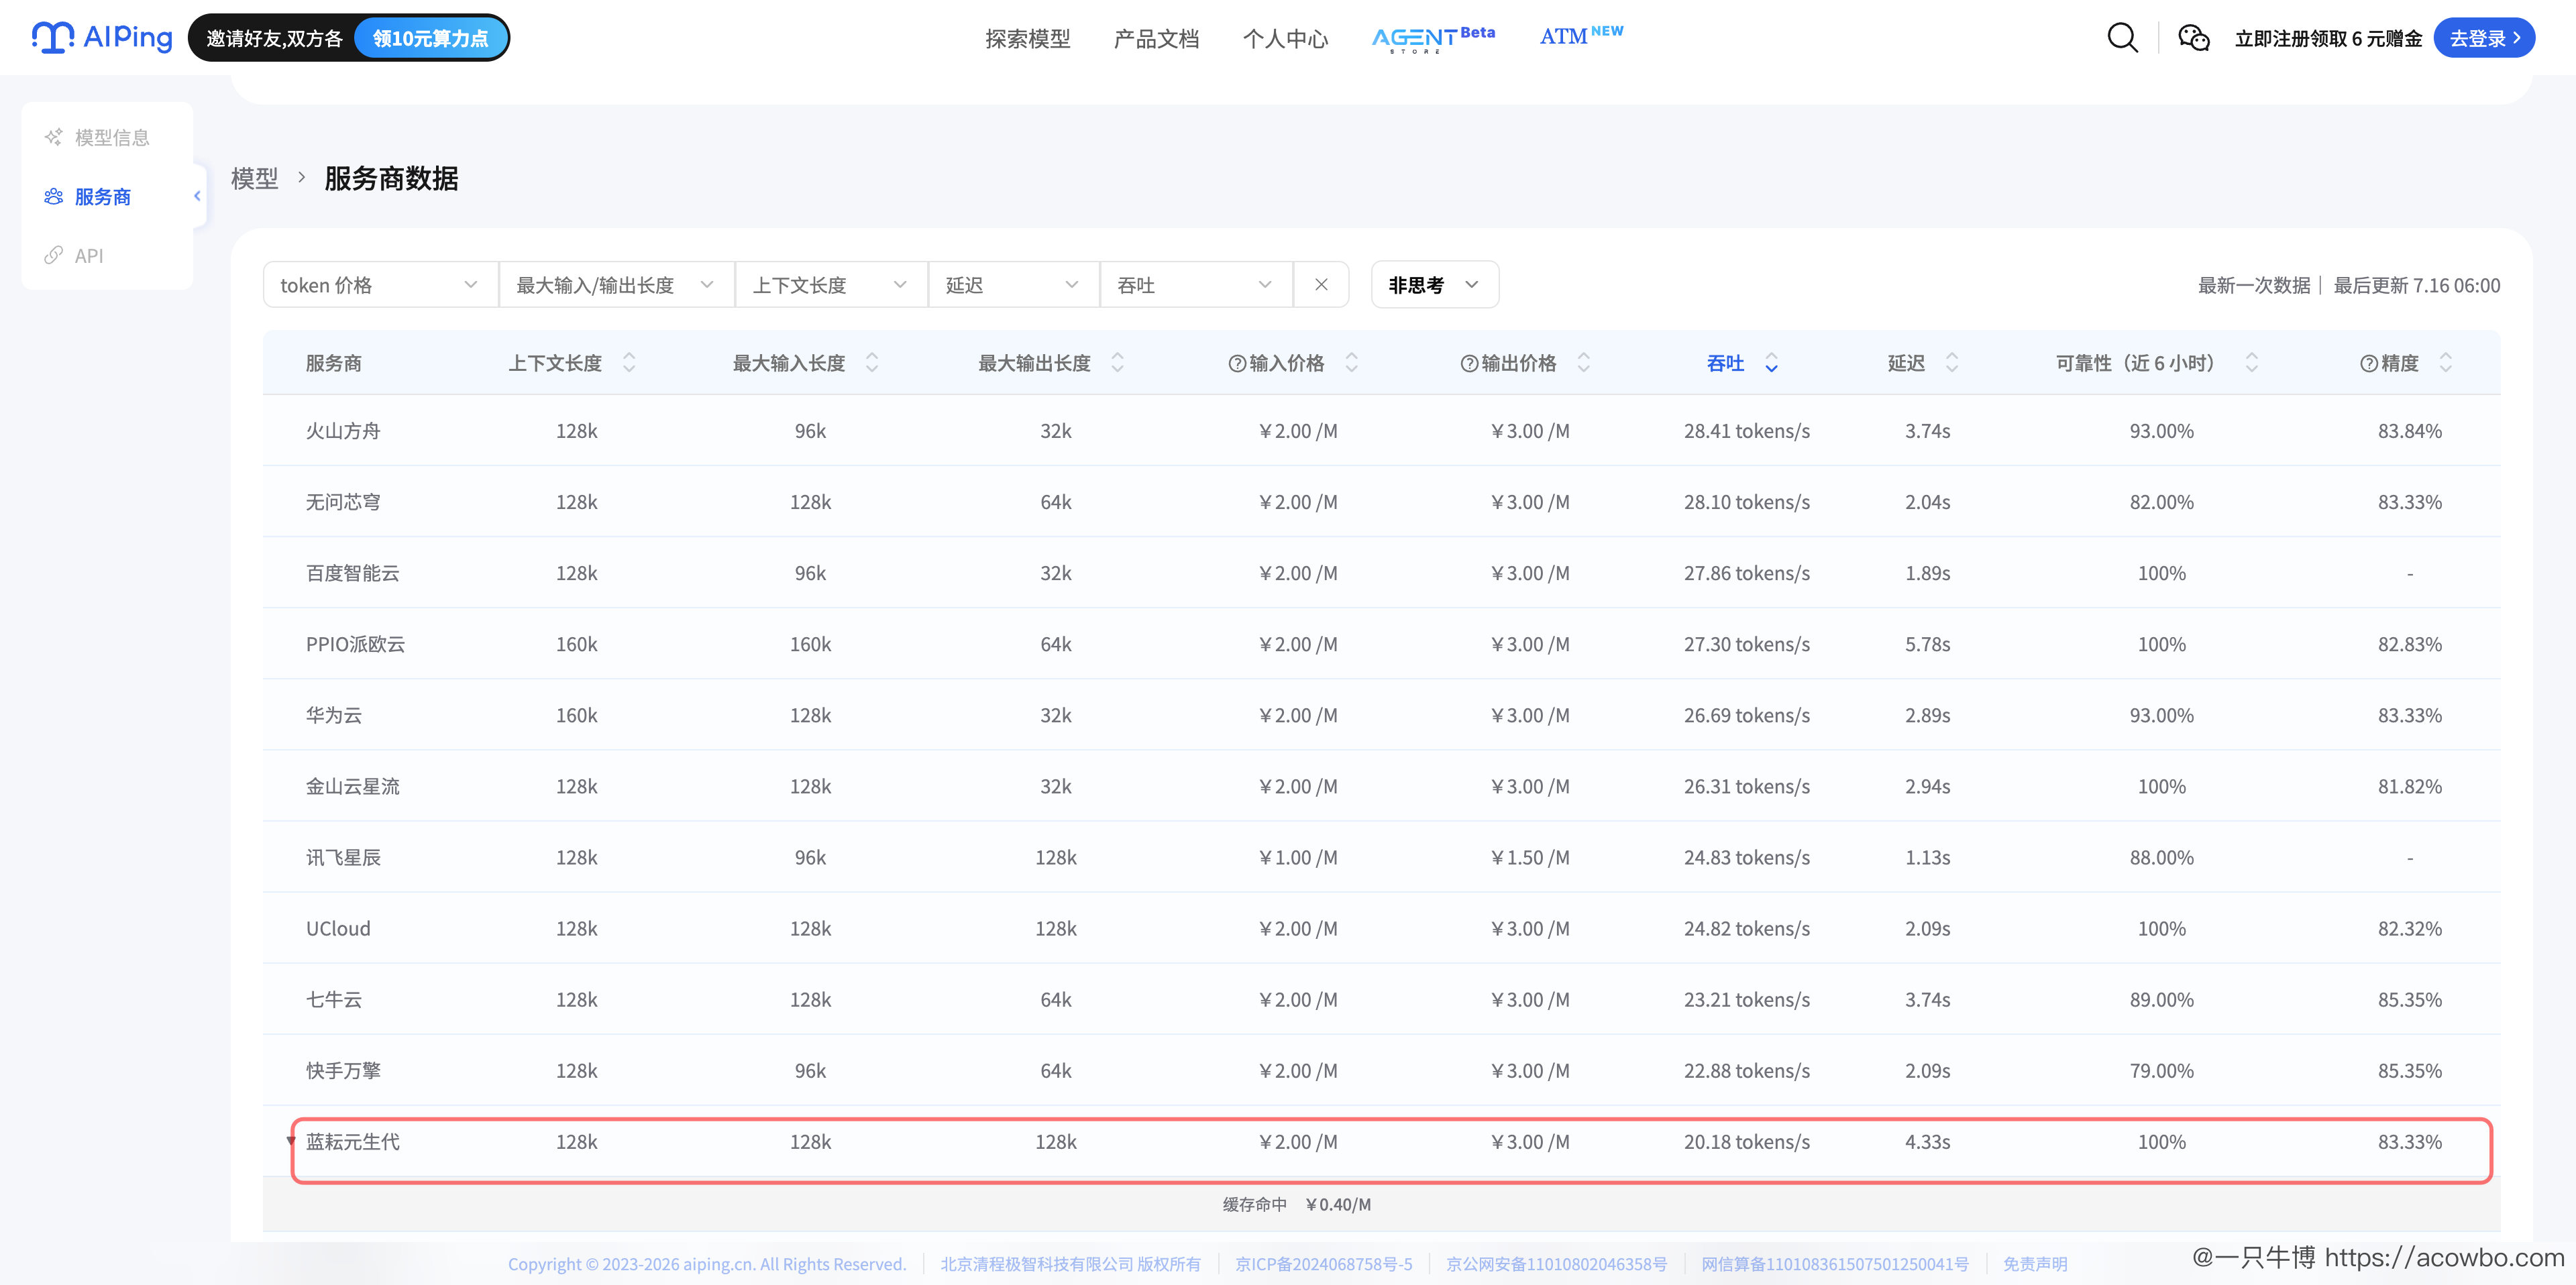Open the 最大输入/输出长度 dropdown
This screenshot has height=1285, width=2576.
pos(617,285)
